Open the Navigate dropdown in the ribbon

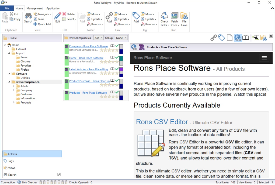click(x=43, y=14)
